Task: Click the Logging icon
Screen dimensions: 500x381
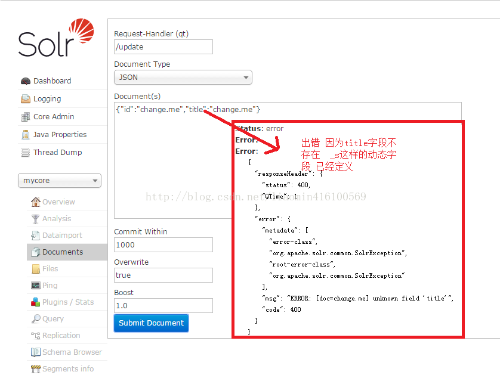Action: [x=26, y=99]
